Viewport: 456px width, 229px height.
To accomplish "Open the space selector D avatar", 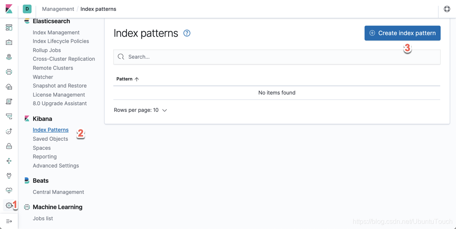I will click(x=27, y=9).
